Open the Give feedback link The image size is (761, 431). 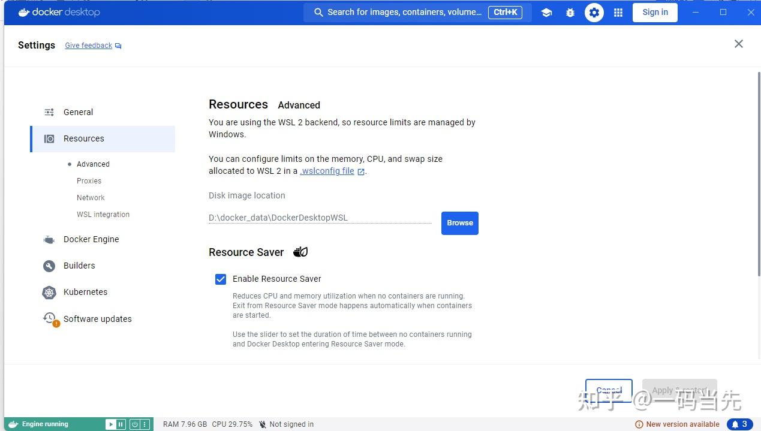(x=93, y=46)
